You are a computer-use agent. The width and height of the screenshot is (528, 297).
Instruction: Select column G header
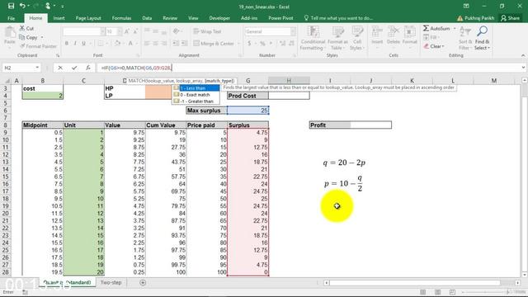(x=247, y=81)
